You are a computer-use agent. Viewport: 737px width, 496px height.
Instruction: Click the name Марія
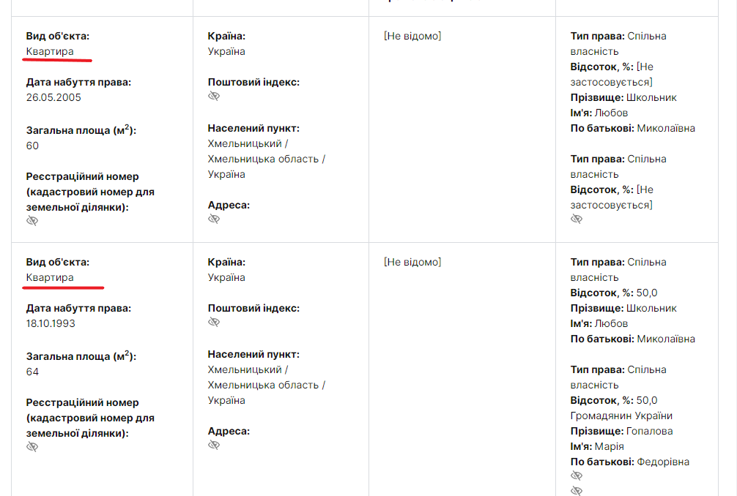609,446
